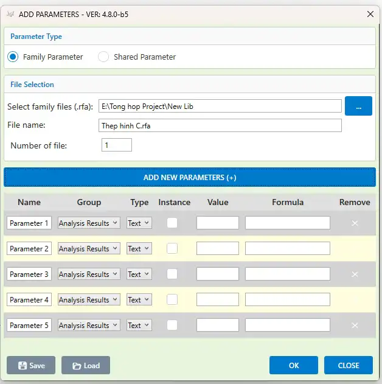Close the Add Parameters dialog window
Screen dimensions: 382x384
[x=370, y=14]
